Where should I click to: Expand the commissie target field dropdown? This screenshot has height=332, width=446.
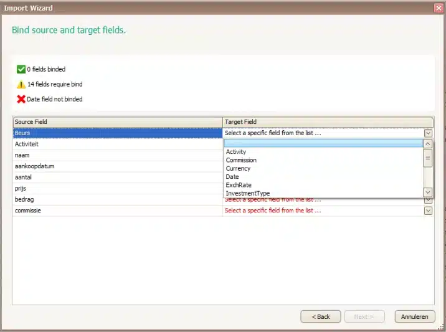click(428, 211)
